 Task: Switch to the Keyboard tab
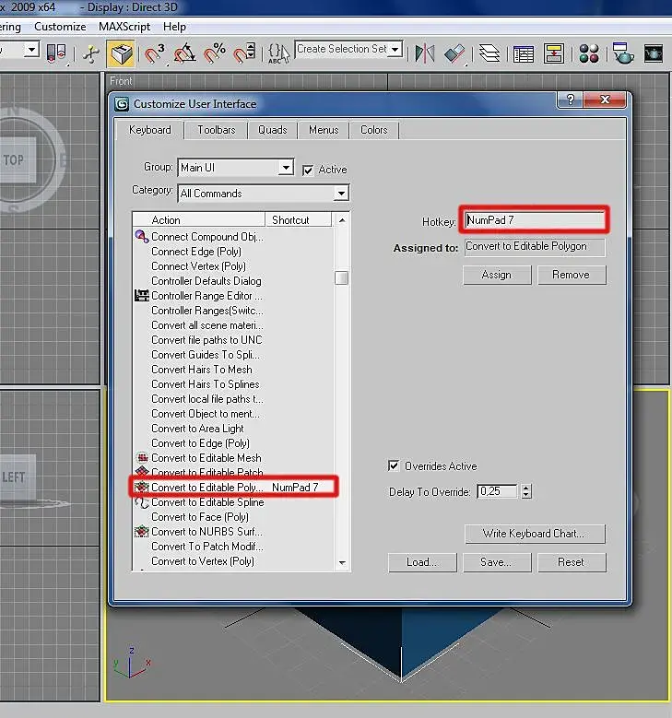tap(150, 130)
